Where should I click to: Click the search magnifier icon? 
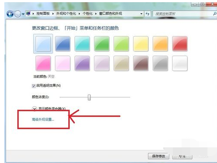tap(215, 14)
